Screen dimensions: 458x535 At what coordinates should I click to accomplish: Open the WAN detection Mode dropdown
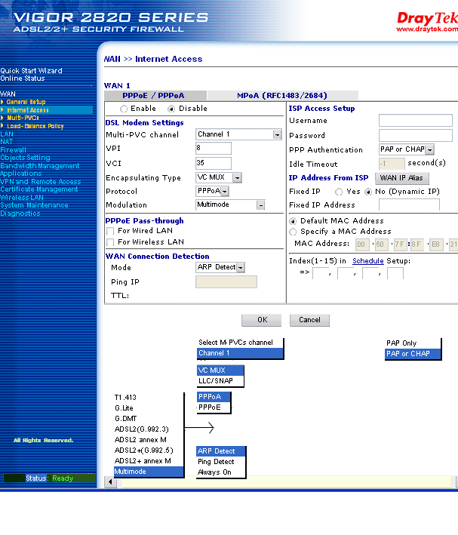(x=220, y=267)
